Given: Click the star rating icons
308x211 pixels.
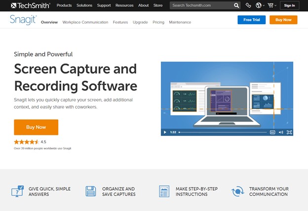Looking at the screenshot, I should point(26,142).
